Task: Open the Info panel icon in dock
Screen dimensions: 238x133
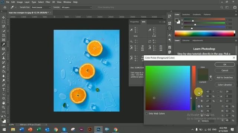Action: coord(170,28)
